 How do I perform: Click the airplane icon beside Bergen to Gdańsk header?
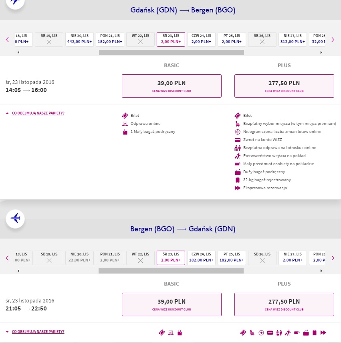point(15,218)
